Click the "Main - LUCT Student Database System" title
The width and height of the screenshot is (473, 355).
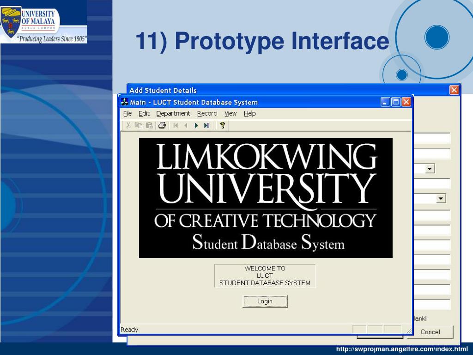coord(194,102)
